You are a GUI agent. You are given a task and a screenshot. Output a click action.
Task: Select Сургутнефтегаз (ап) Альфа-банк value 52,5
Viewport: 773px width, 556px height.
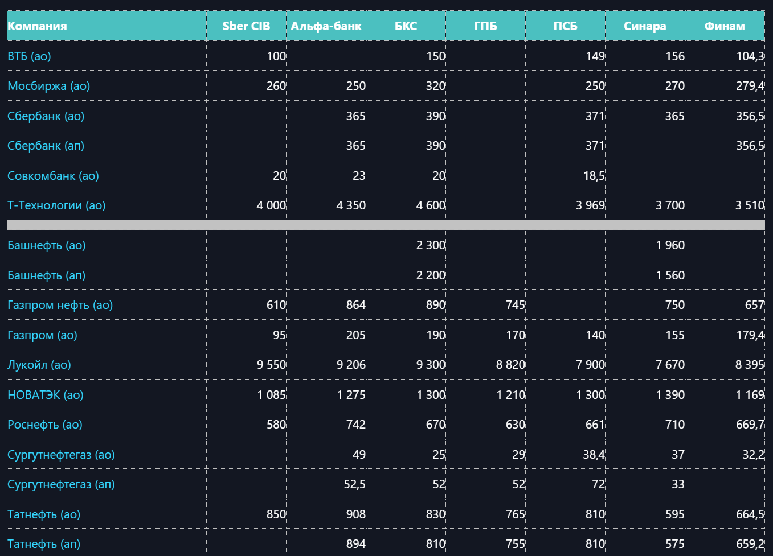pos(355,484)
